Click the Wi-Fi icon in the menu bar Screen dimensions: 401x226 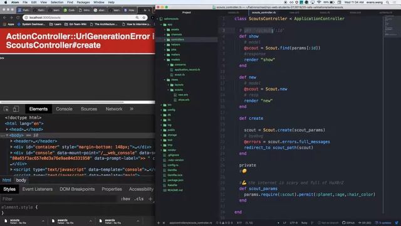coord(319,3)
